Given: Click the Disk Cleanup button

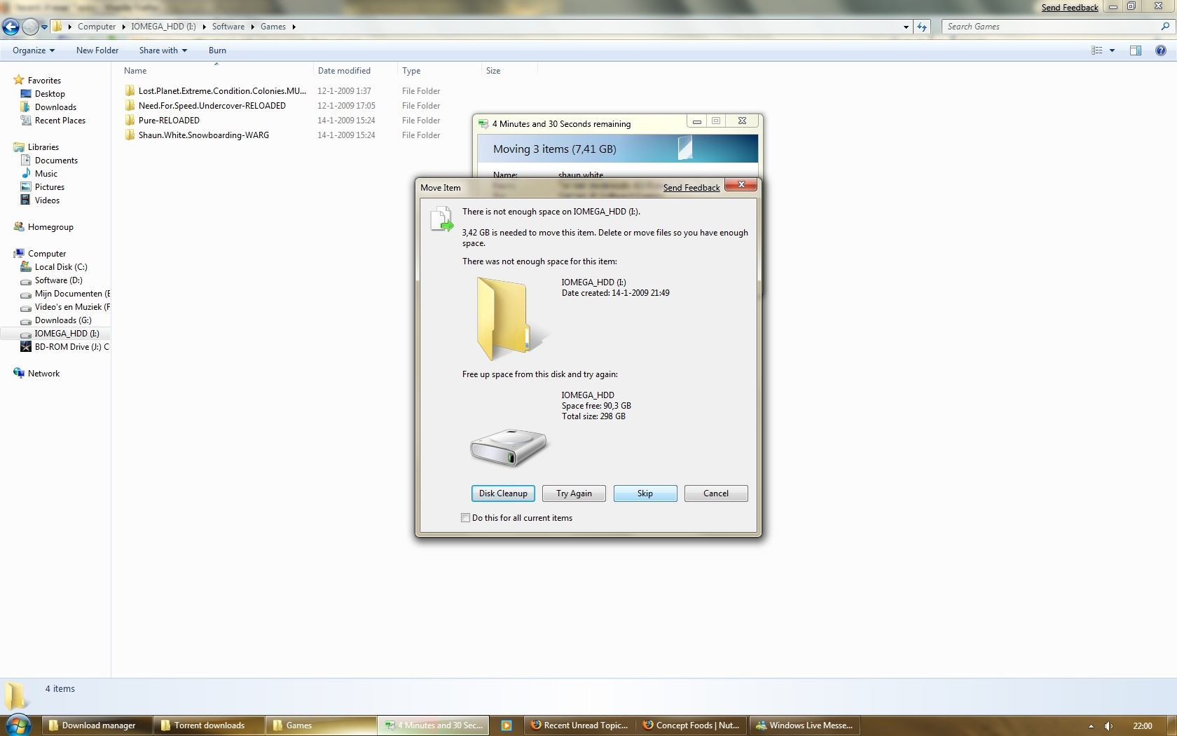Looking at the screenshot, I should point(503,493).
